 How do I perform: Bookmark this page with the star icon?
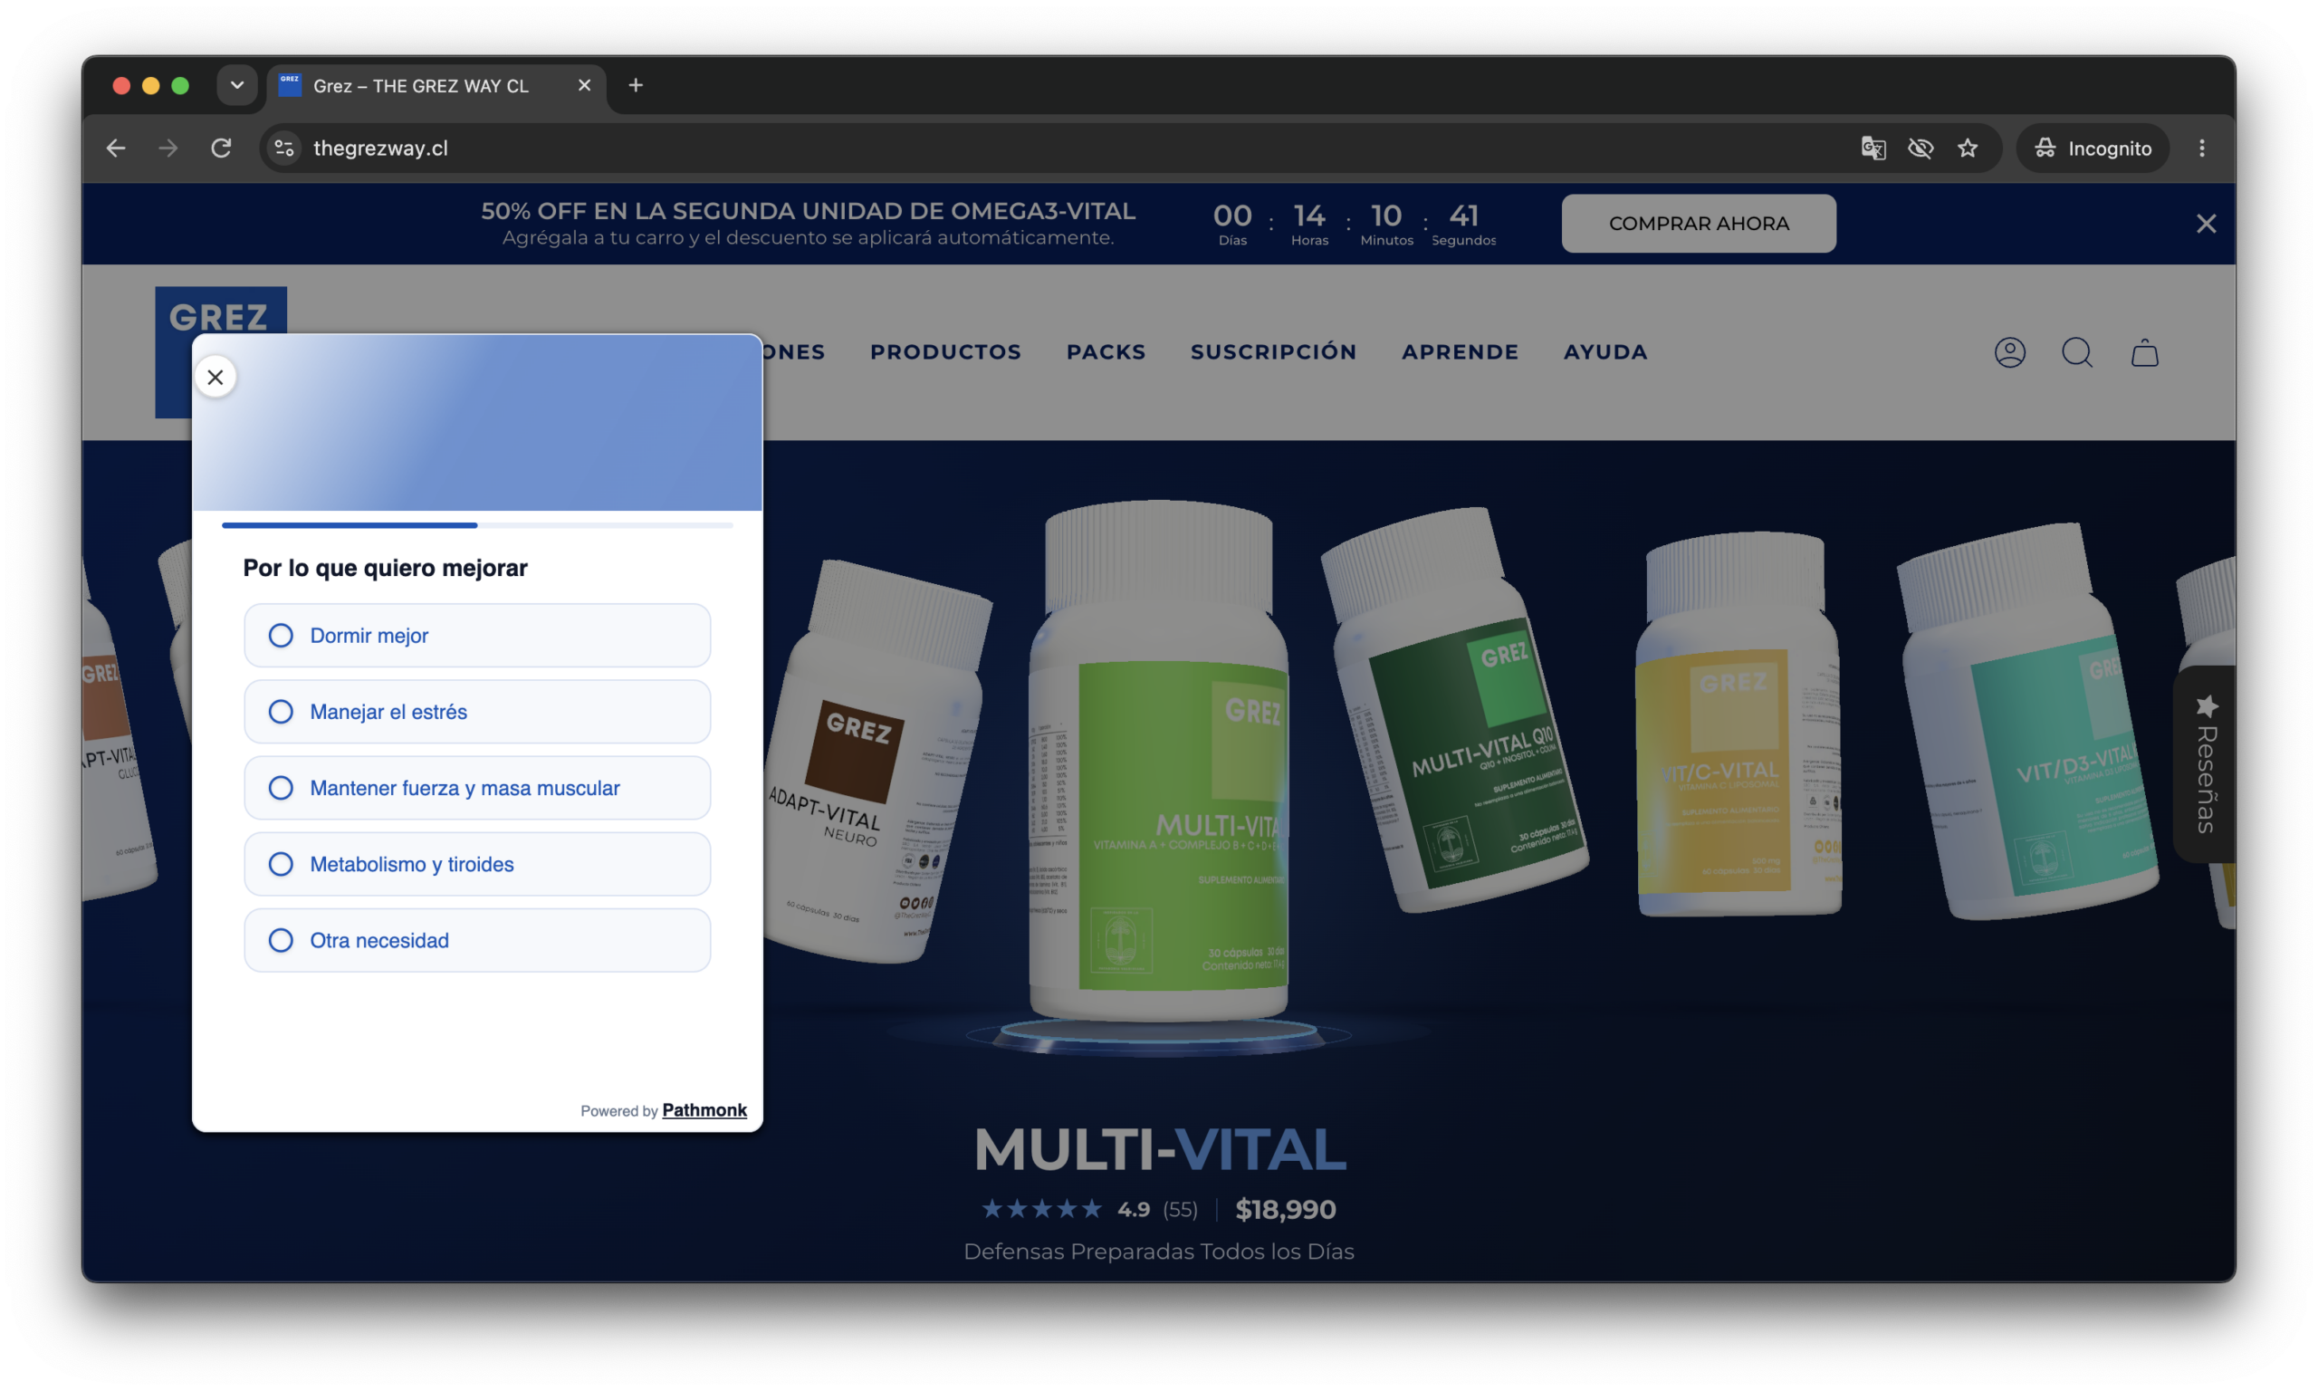1968,149
